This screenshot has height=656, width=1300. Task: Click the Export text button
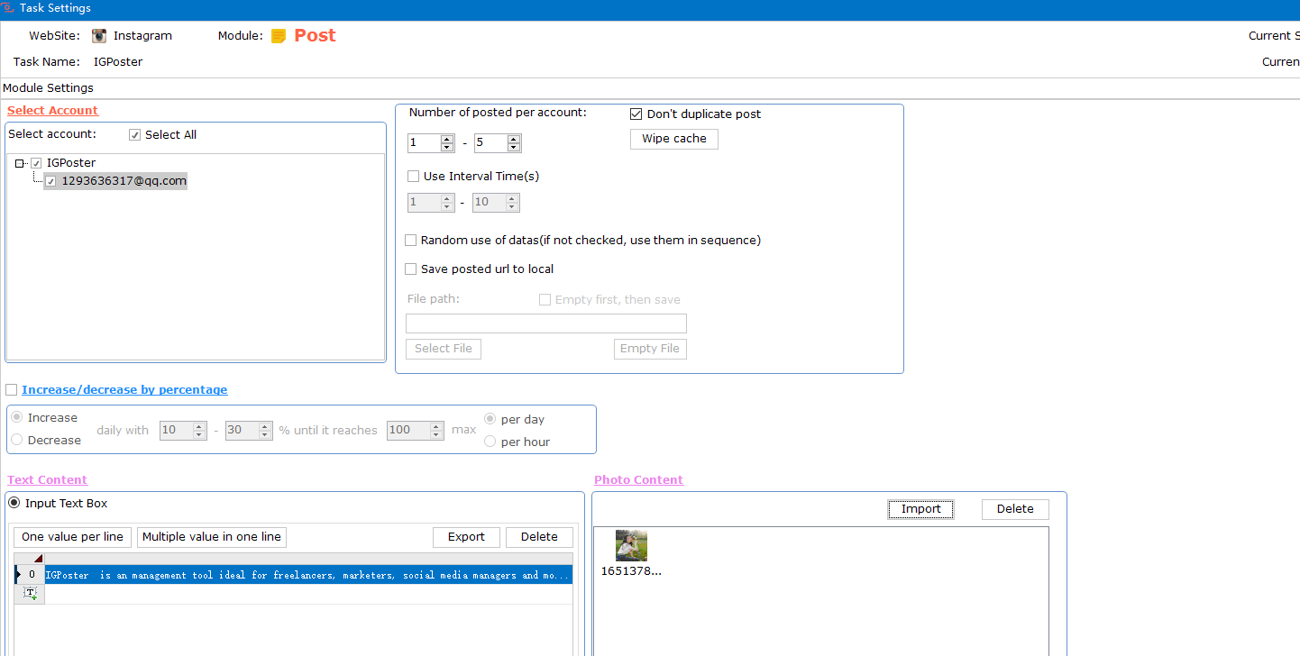coord(466,537)
